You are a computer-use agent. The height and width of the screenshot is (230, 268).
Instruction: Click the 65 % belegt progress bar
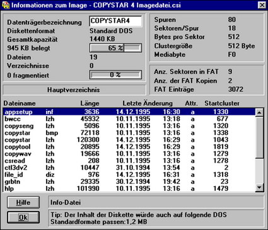click(115, 48)
